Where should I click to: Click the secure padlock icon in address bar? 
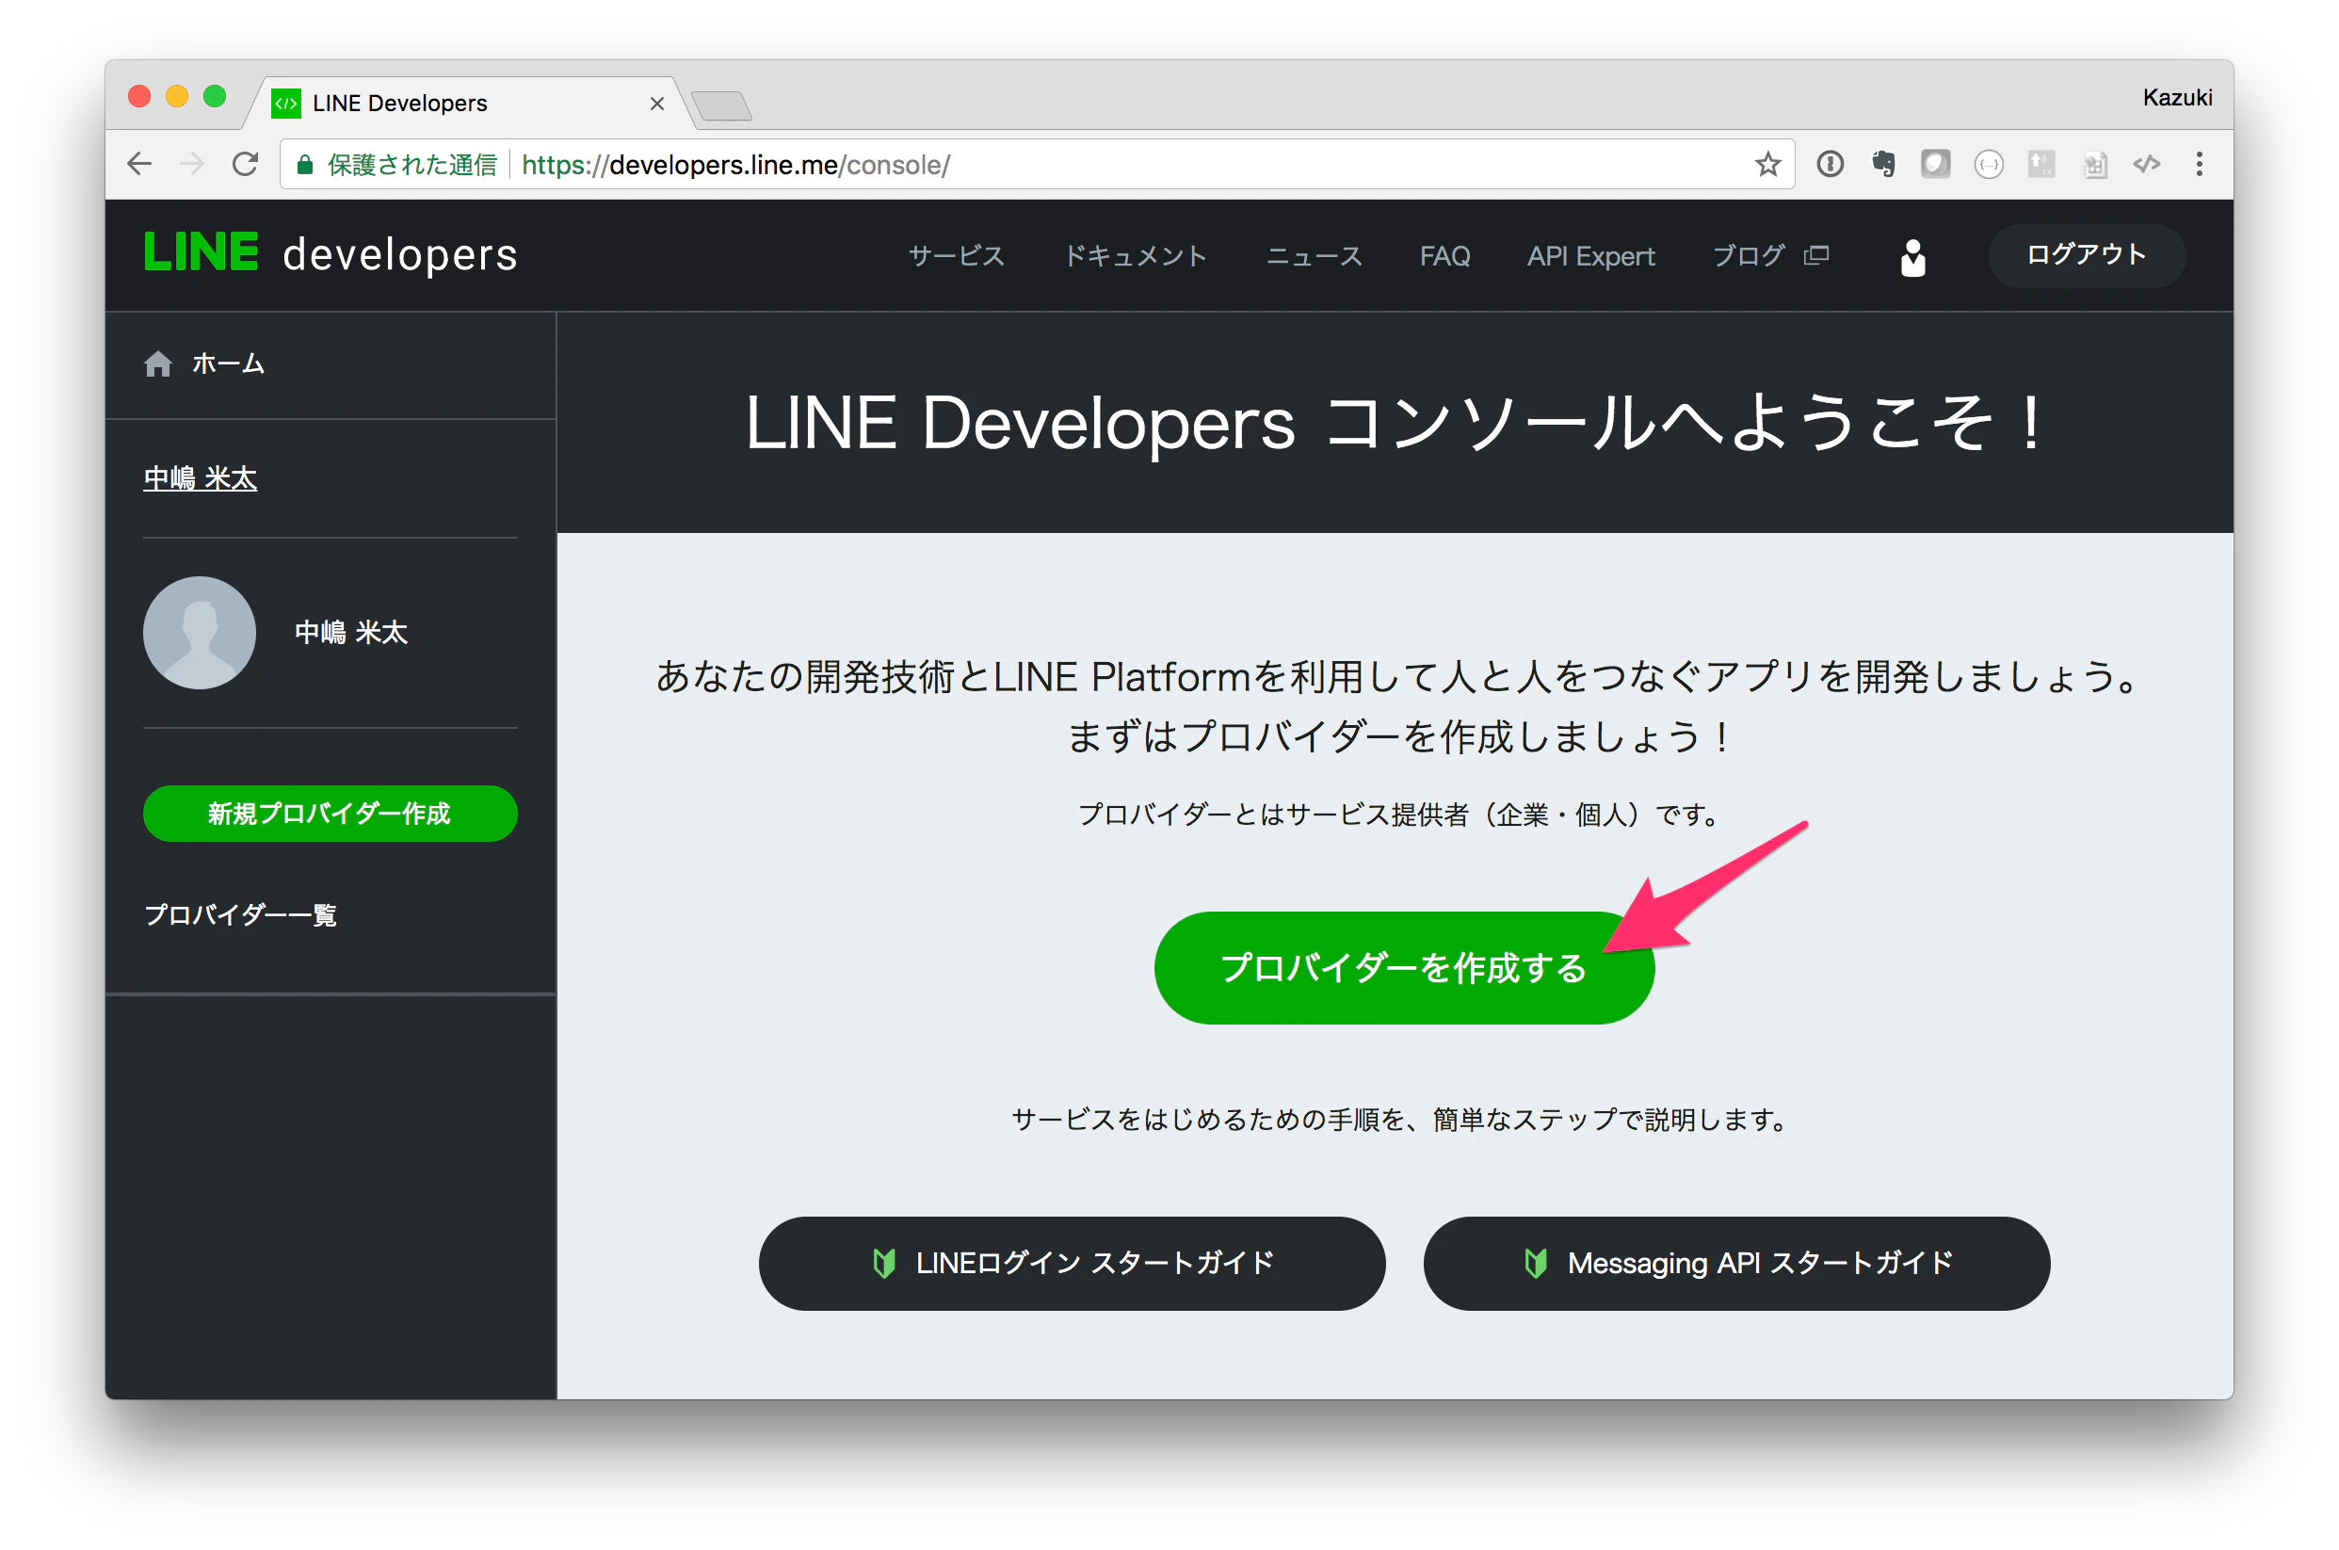305,164
